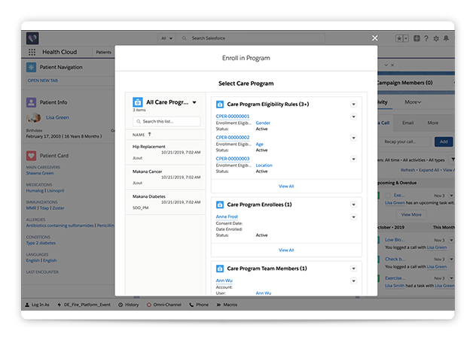Click the notifications bell icon

(447, 38)
